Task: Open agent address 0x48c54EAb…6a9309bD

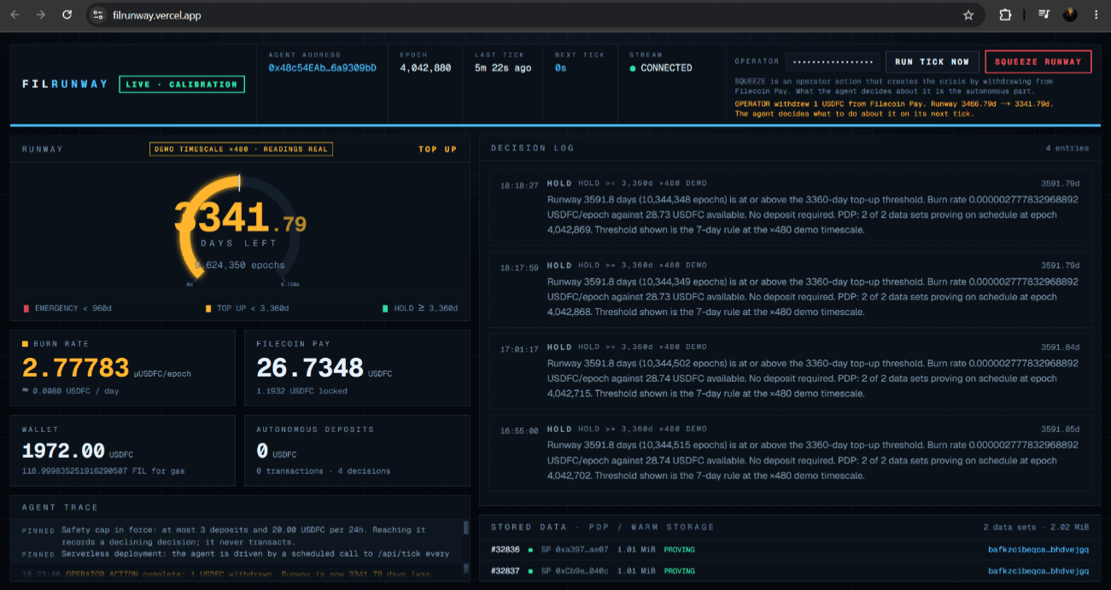Action: (x=322, y=68)
